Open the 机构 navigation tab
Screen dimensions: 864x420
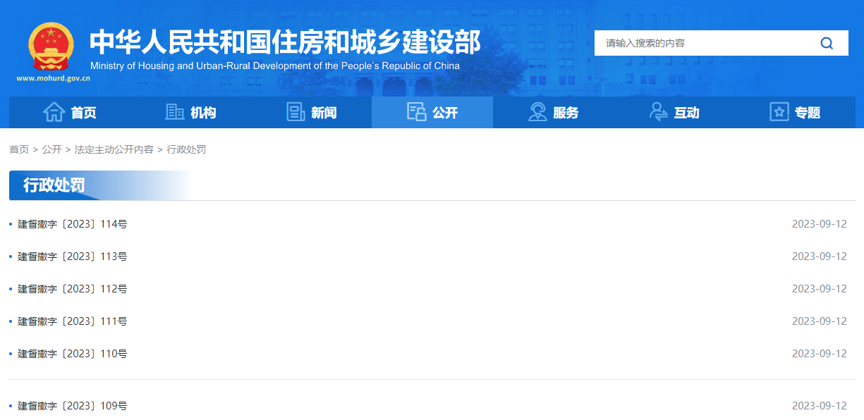(x=190, y=112)
